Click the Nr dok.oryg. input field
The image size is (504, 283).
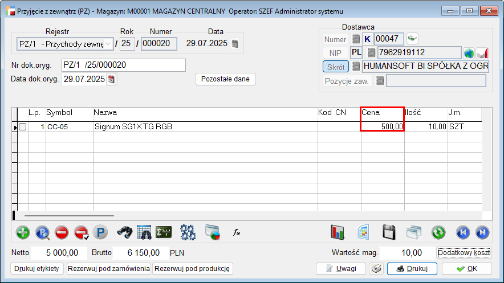click(124, 65)
